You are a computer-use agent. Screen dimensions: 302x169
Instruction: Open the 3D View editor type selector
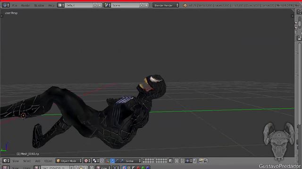[6, 161]
